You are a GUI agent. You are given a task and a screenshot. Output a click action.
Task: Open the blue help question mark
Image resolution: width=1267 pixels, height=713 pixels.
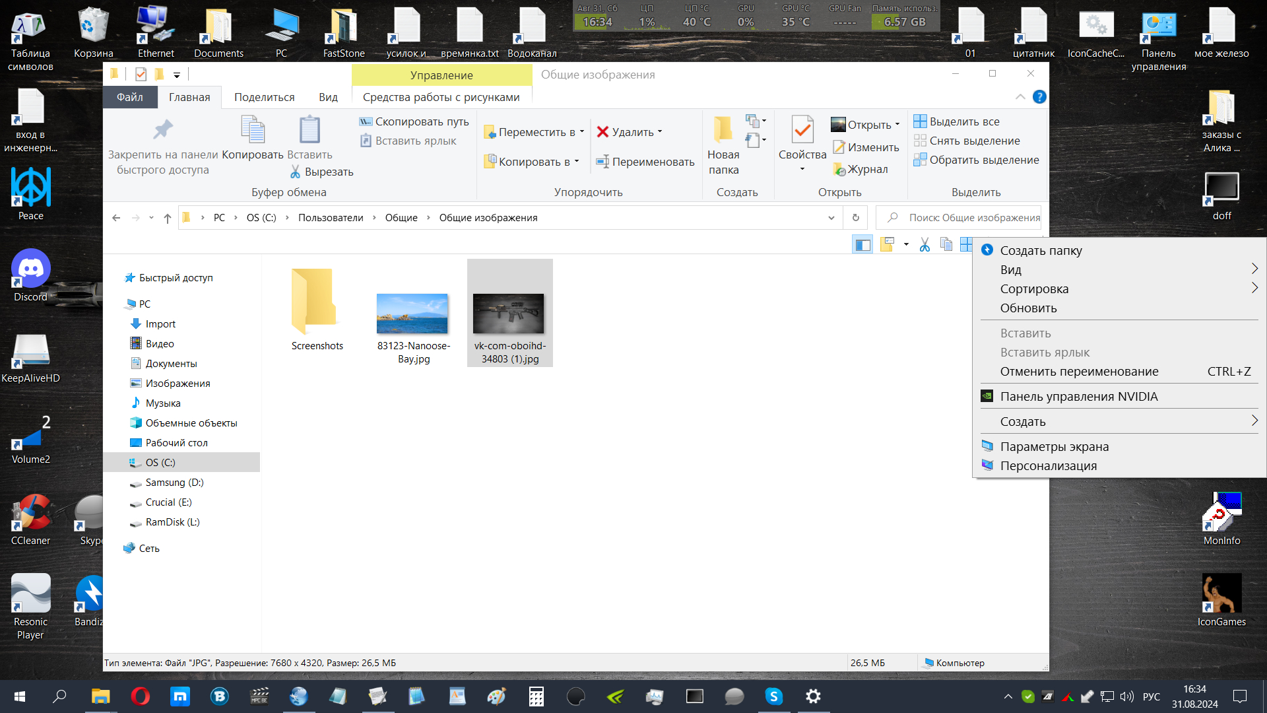(1039, 97)
